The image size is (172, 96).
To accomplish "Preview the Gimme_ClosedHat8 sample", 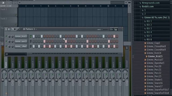I will (156, 46).
